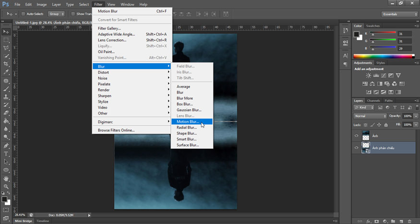Open the Timeline tab
The width and height of the screenshot is (420, 224).
pyautogui.click(x=43, y=221)
